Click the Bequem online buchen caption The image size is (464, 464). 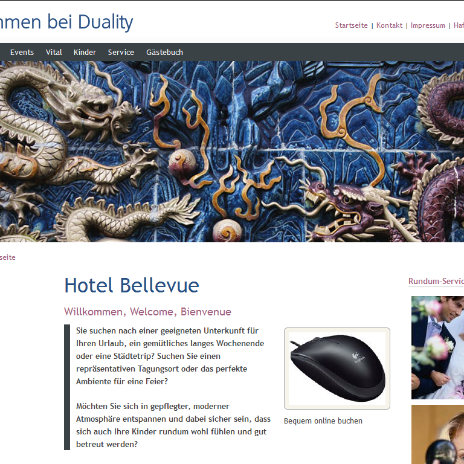pos(323,420)
